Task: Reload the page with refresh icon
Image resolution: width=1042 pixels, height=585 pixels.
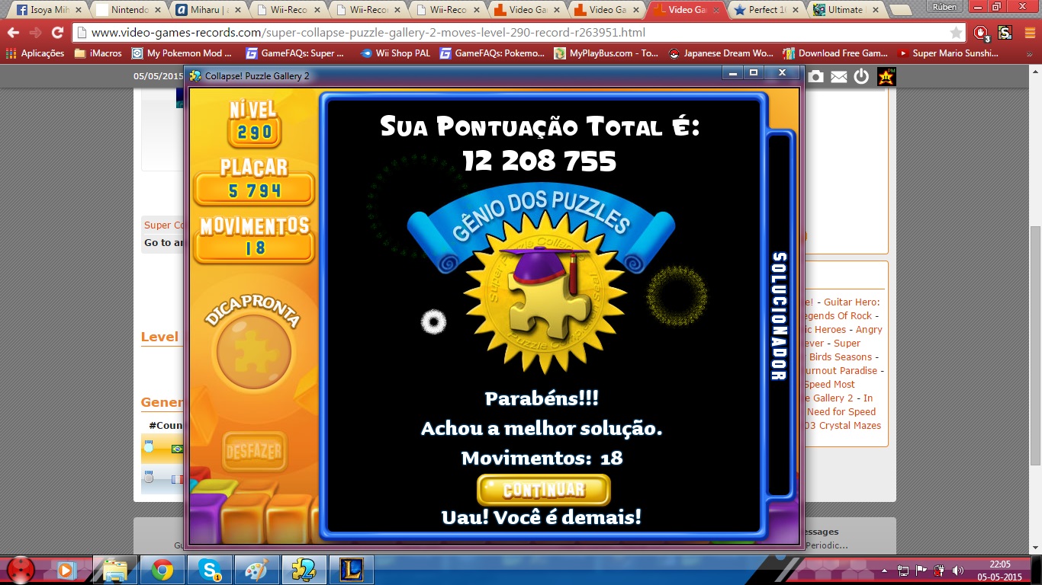Action: [x=57, y=33]
